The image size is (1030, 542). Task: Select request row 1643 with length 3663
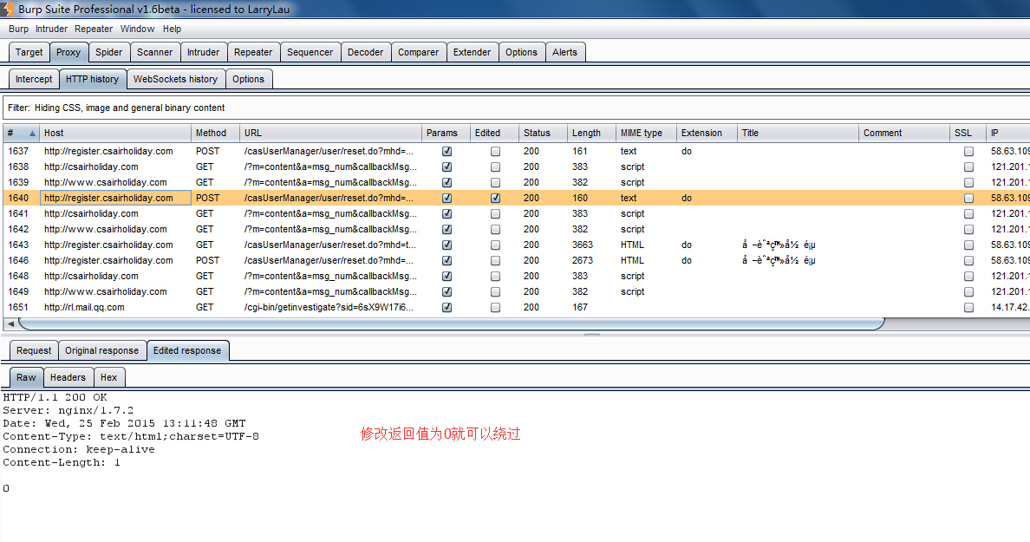click(x=516, y=245)
